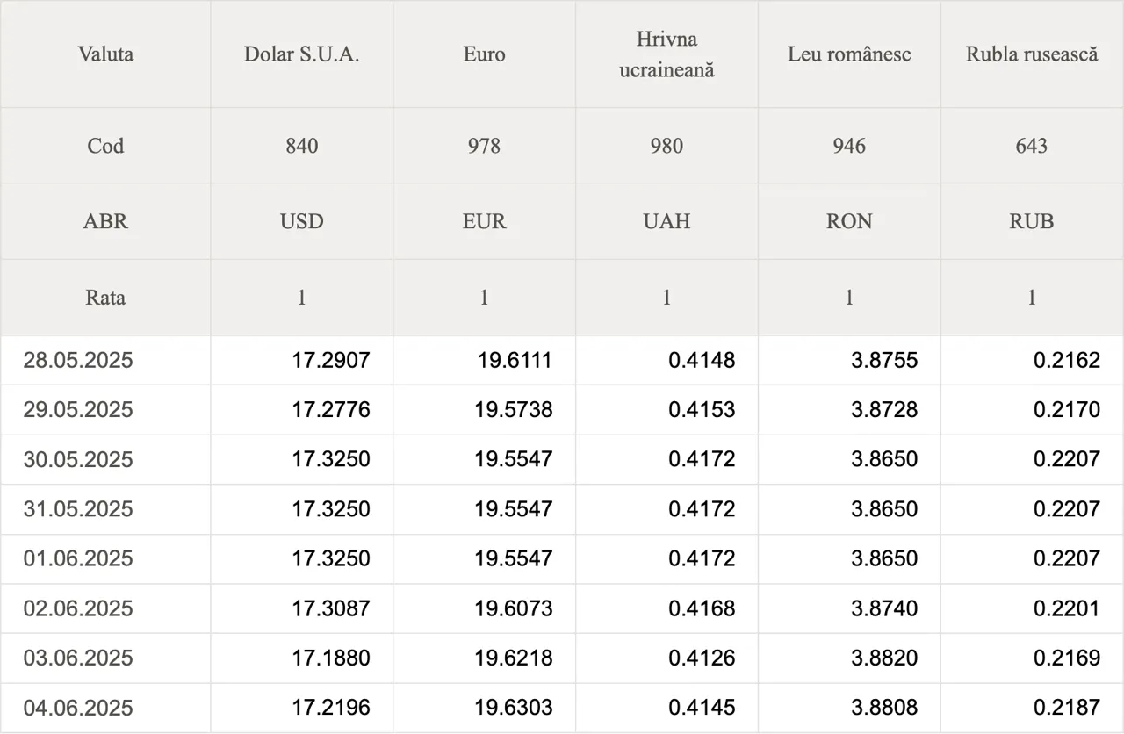
Task: Select USD rate 17.1880
Action: [x=331, y=658]
